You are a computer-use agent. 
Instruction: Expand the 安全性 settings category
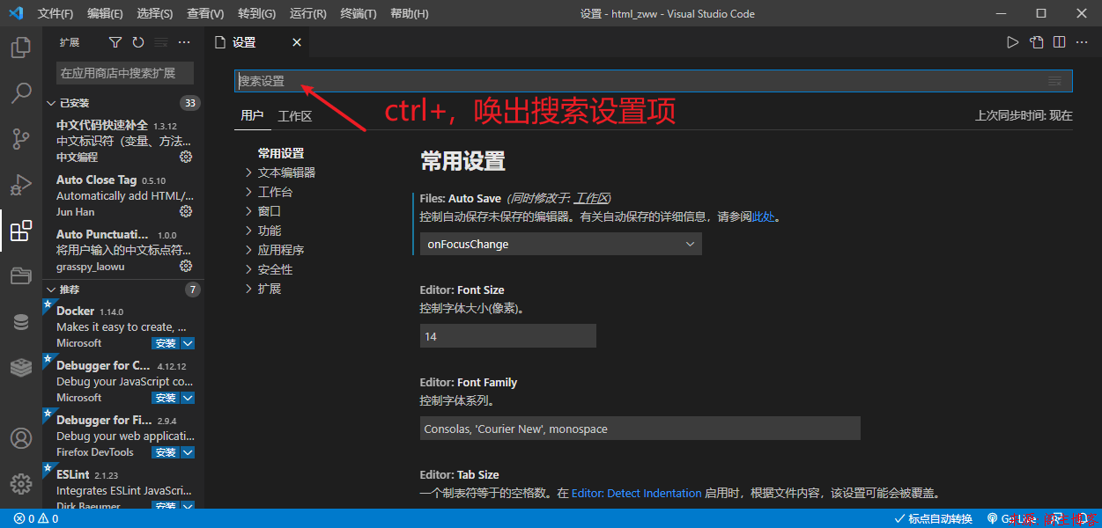click(248, 269)
